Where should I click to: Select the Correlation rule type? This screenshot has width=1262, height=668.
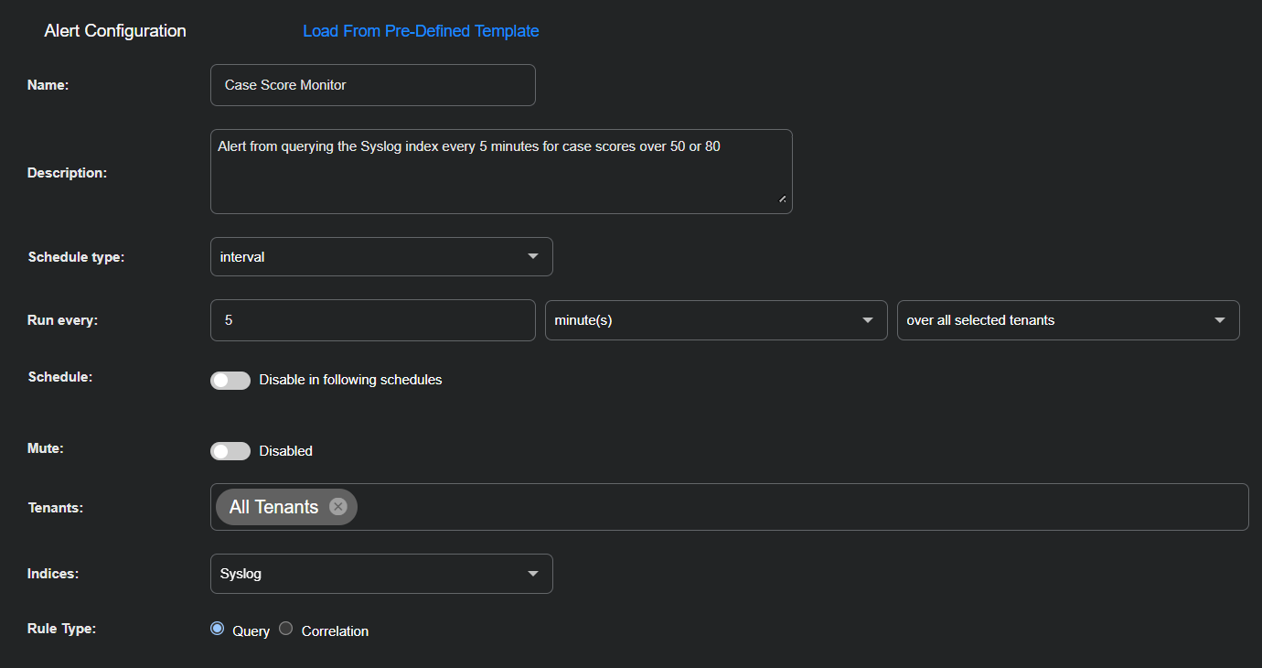pyautogui.click(x=286, y=629)
